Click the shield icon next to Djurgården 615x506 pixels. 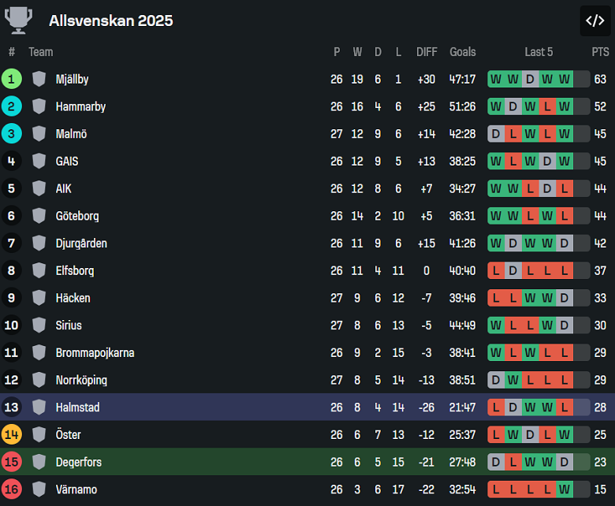point(39,243)
